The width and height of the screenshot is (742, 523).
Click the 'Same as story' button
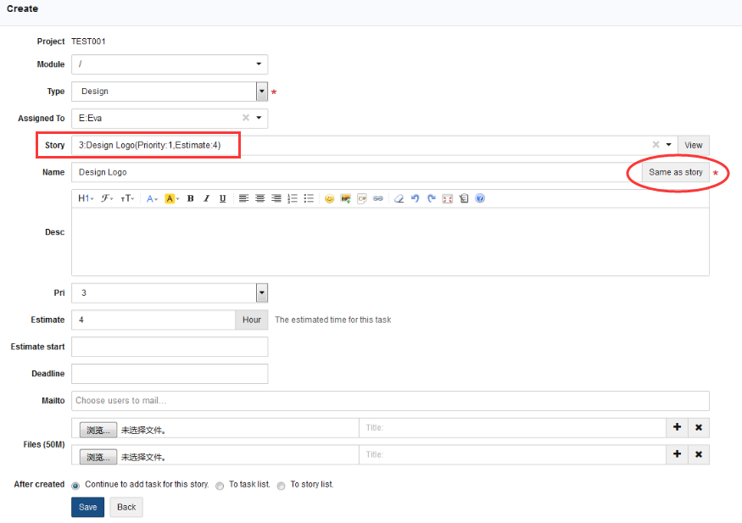(675, 172)
